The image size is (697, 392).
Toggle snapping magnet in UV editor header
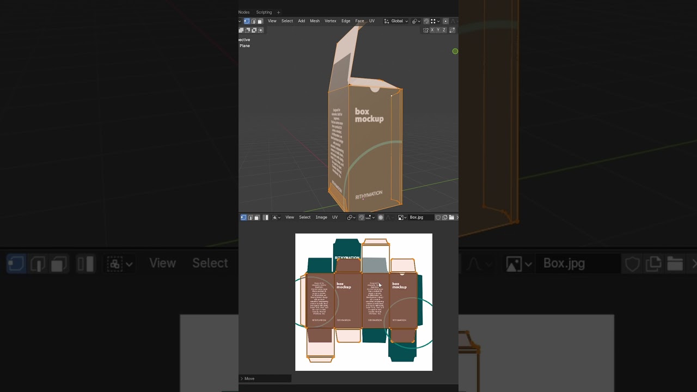(x=361, y=217)
